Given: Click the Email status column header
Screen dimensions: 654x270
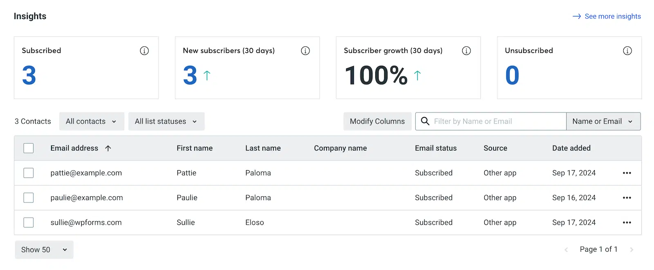Looking at the screenshot, I should [x=436, y=148].
